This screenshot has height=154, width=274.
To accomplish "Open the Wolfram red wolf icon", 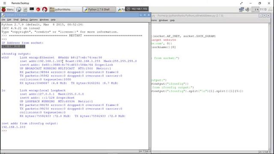I will pos(45,9).
